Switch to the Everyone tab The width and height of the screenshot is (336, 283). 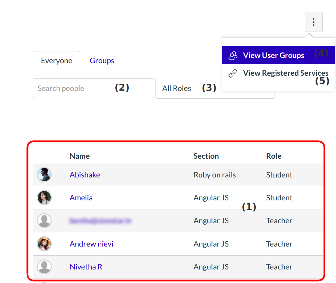pos(57,61)
